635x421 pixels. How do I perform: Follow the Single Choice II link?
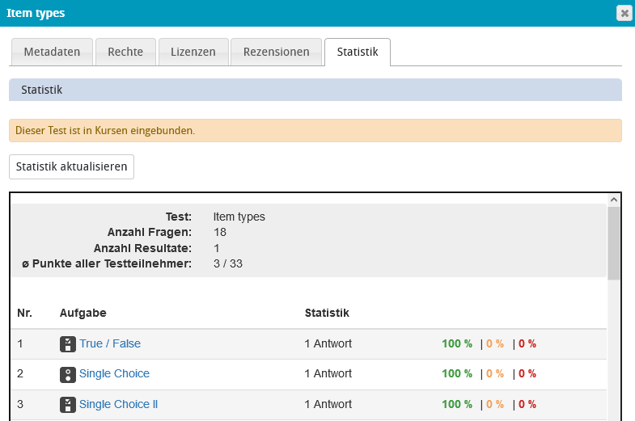[x=118, y=404]
